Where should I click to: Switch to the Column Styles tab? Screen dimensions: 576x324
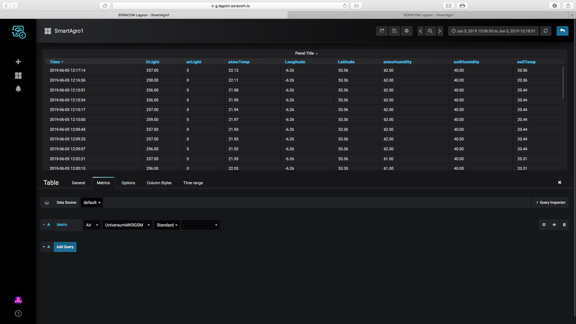click(159, 183)
